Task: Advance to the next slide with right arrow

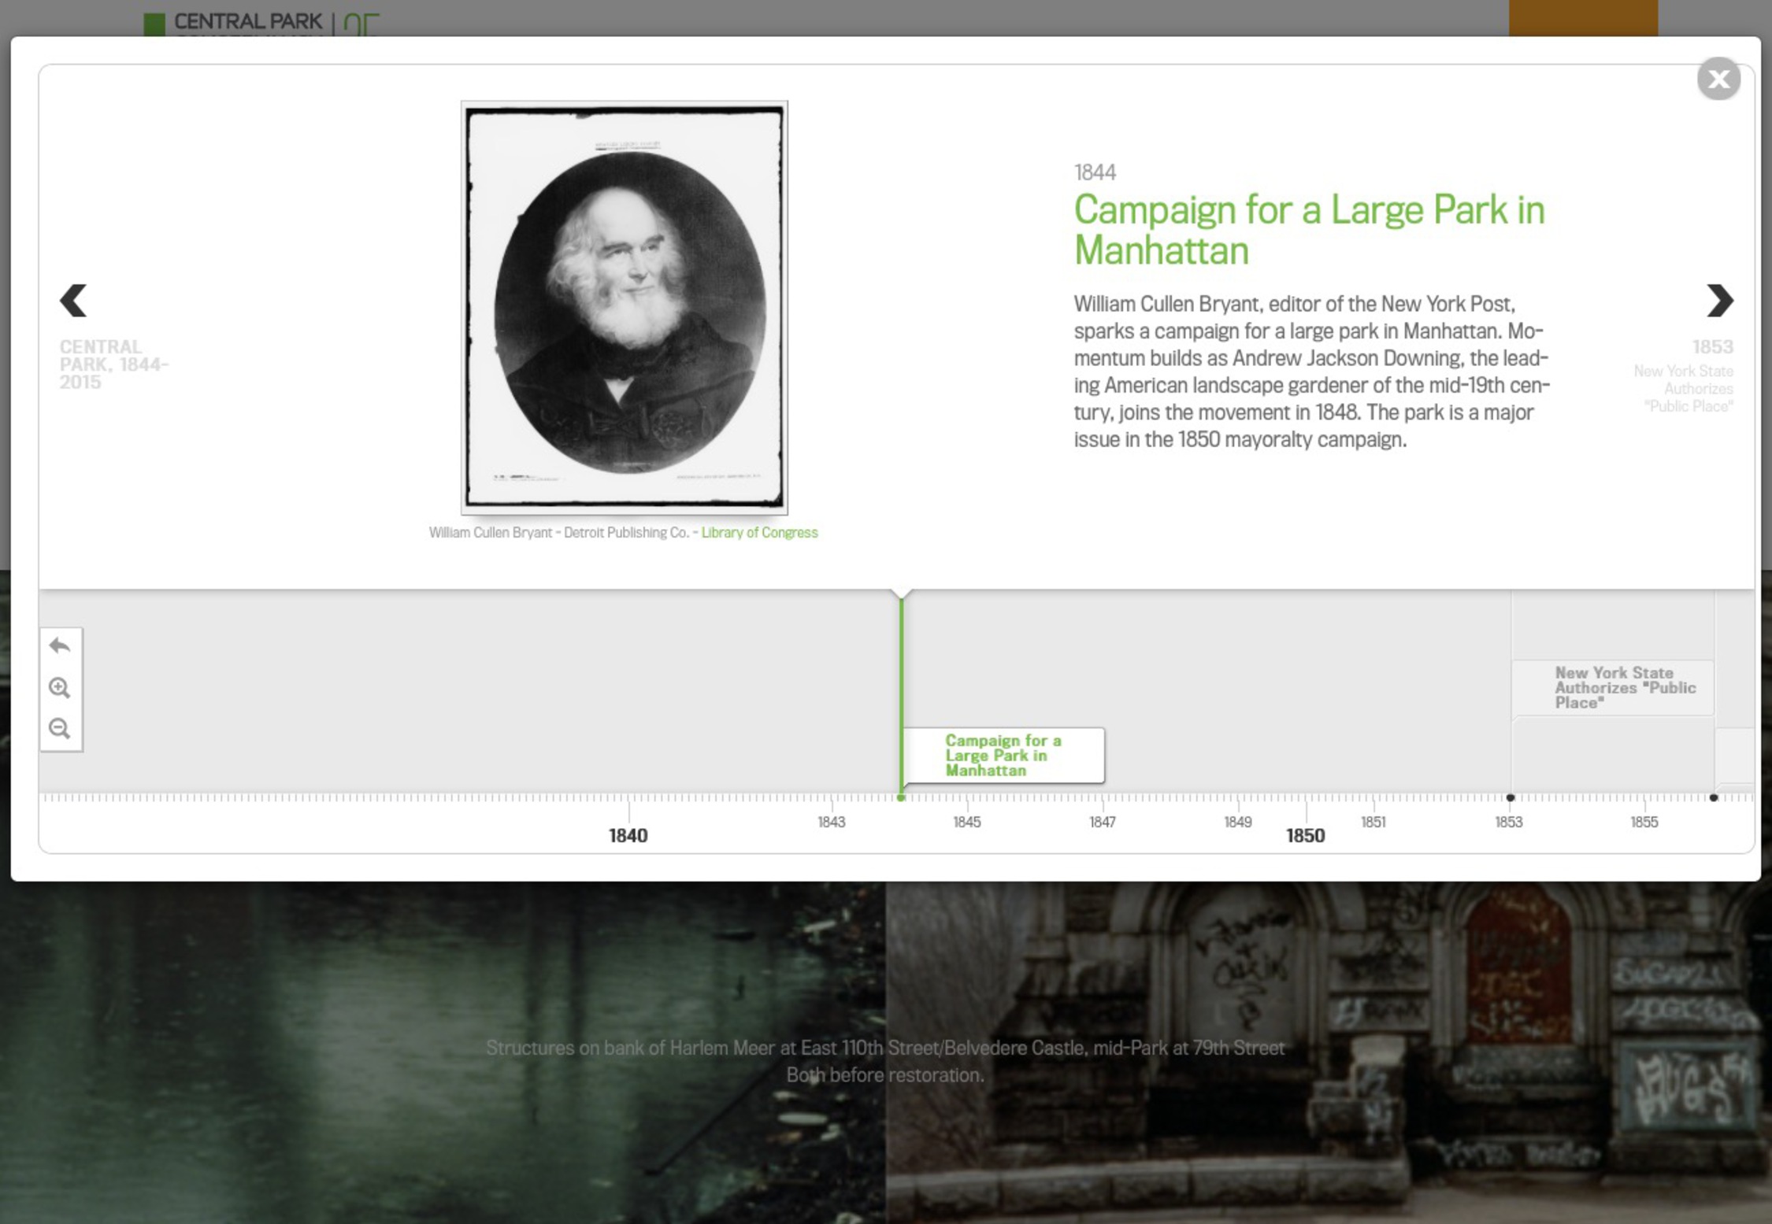Action: click(1721, 301)
